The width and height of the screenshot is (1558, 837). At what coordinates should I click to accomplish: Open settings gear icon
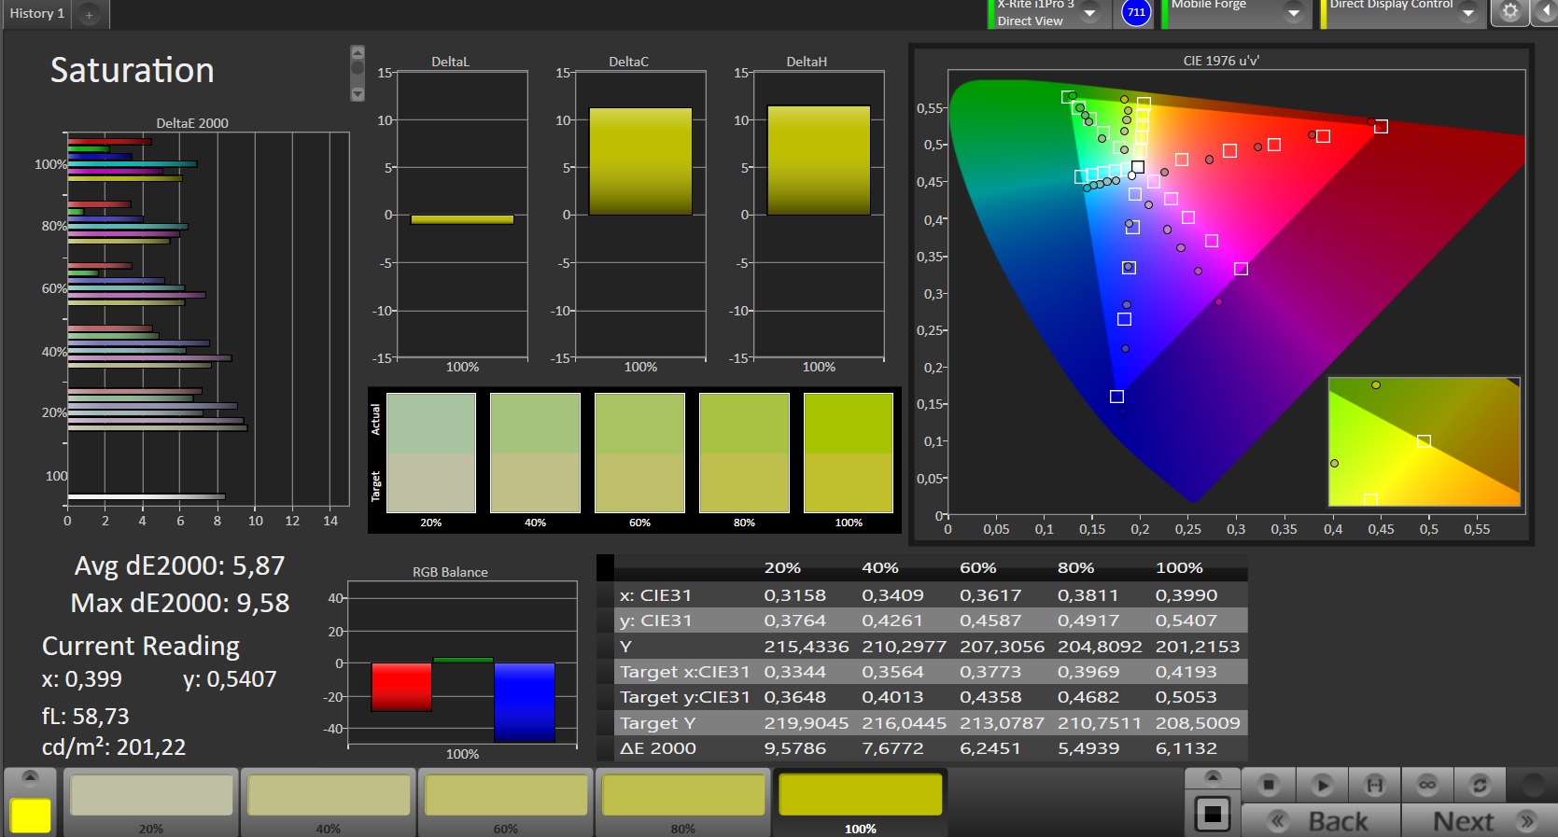click(x=1509, y=12)
